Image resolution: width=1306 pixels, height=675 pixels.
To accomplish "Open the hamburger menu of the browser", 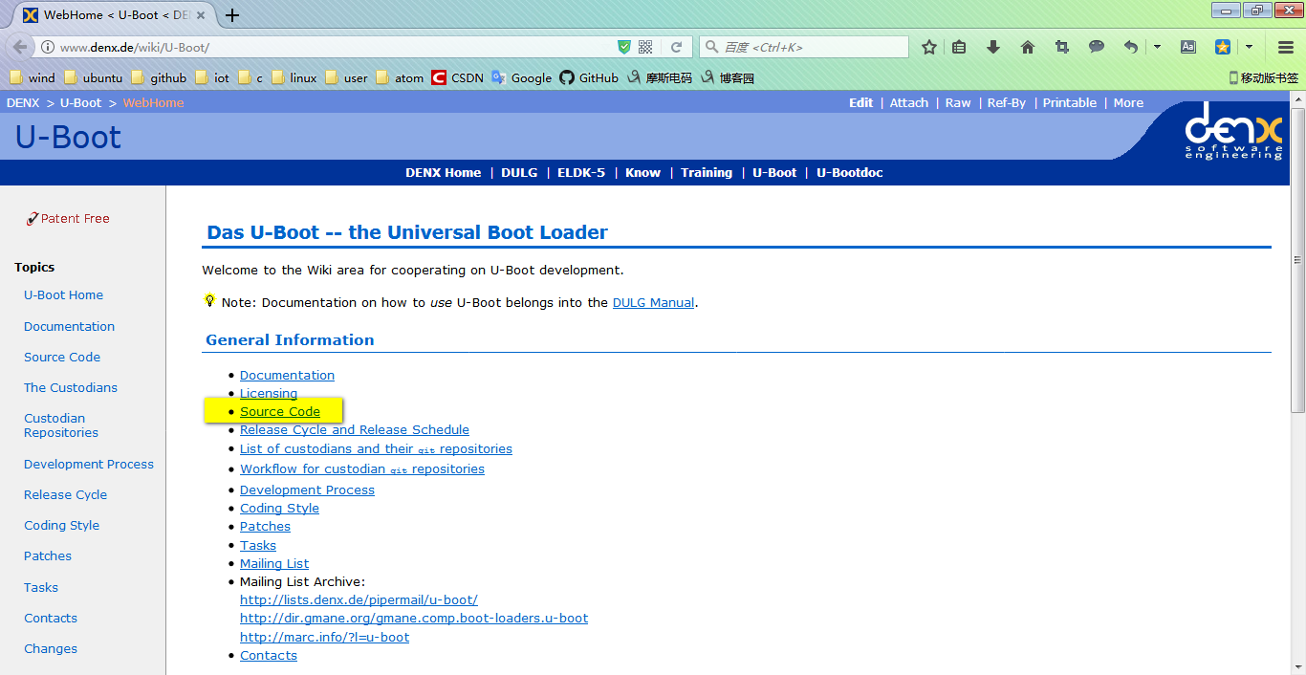I will (x=1286, y=47).
